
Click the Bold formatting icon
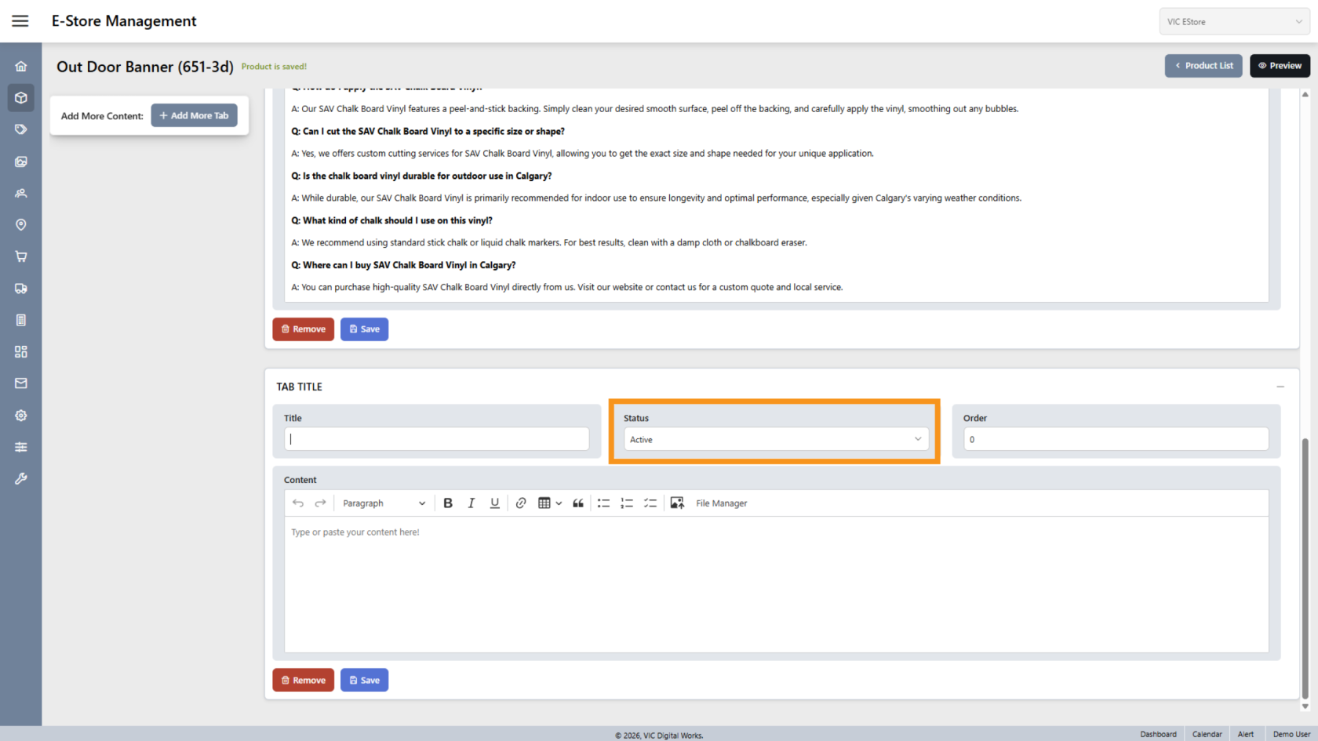pos(448,503)
